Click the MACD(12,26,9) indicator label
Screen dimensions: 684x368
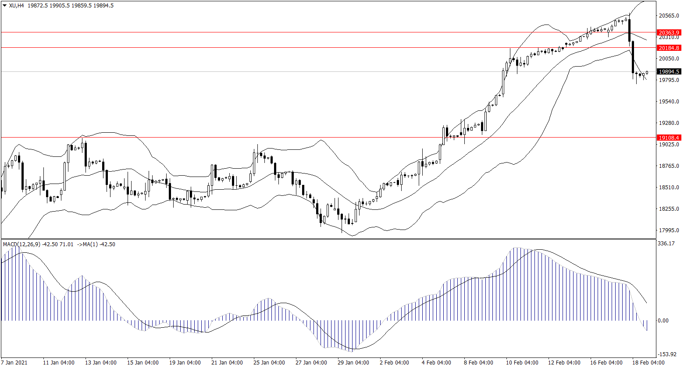(x=21, y=244)
